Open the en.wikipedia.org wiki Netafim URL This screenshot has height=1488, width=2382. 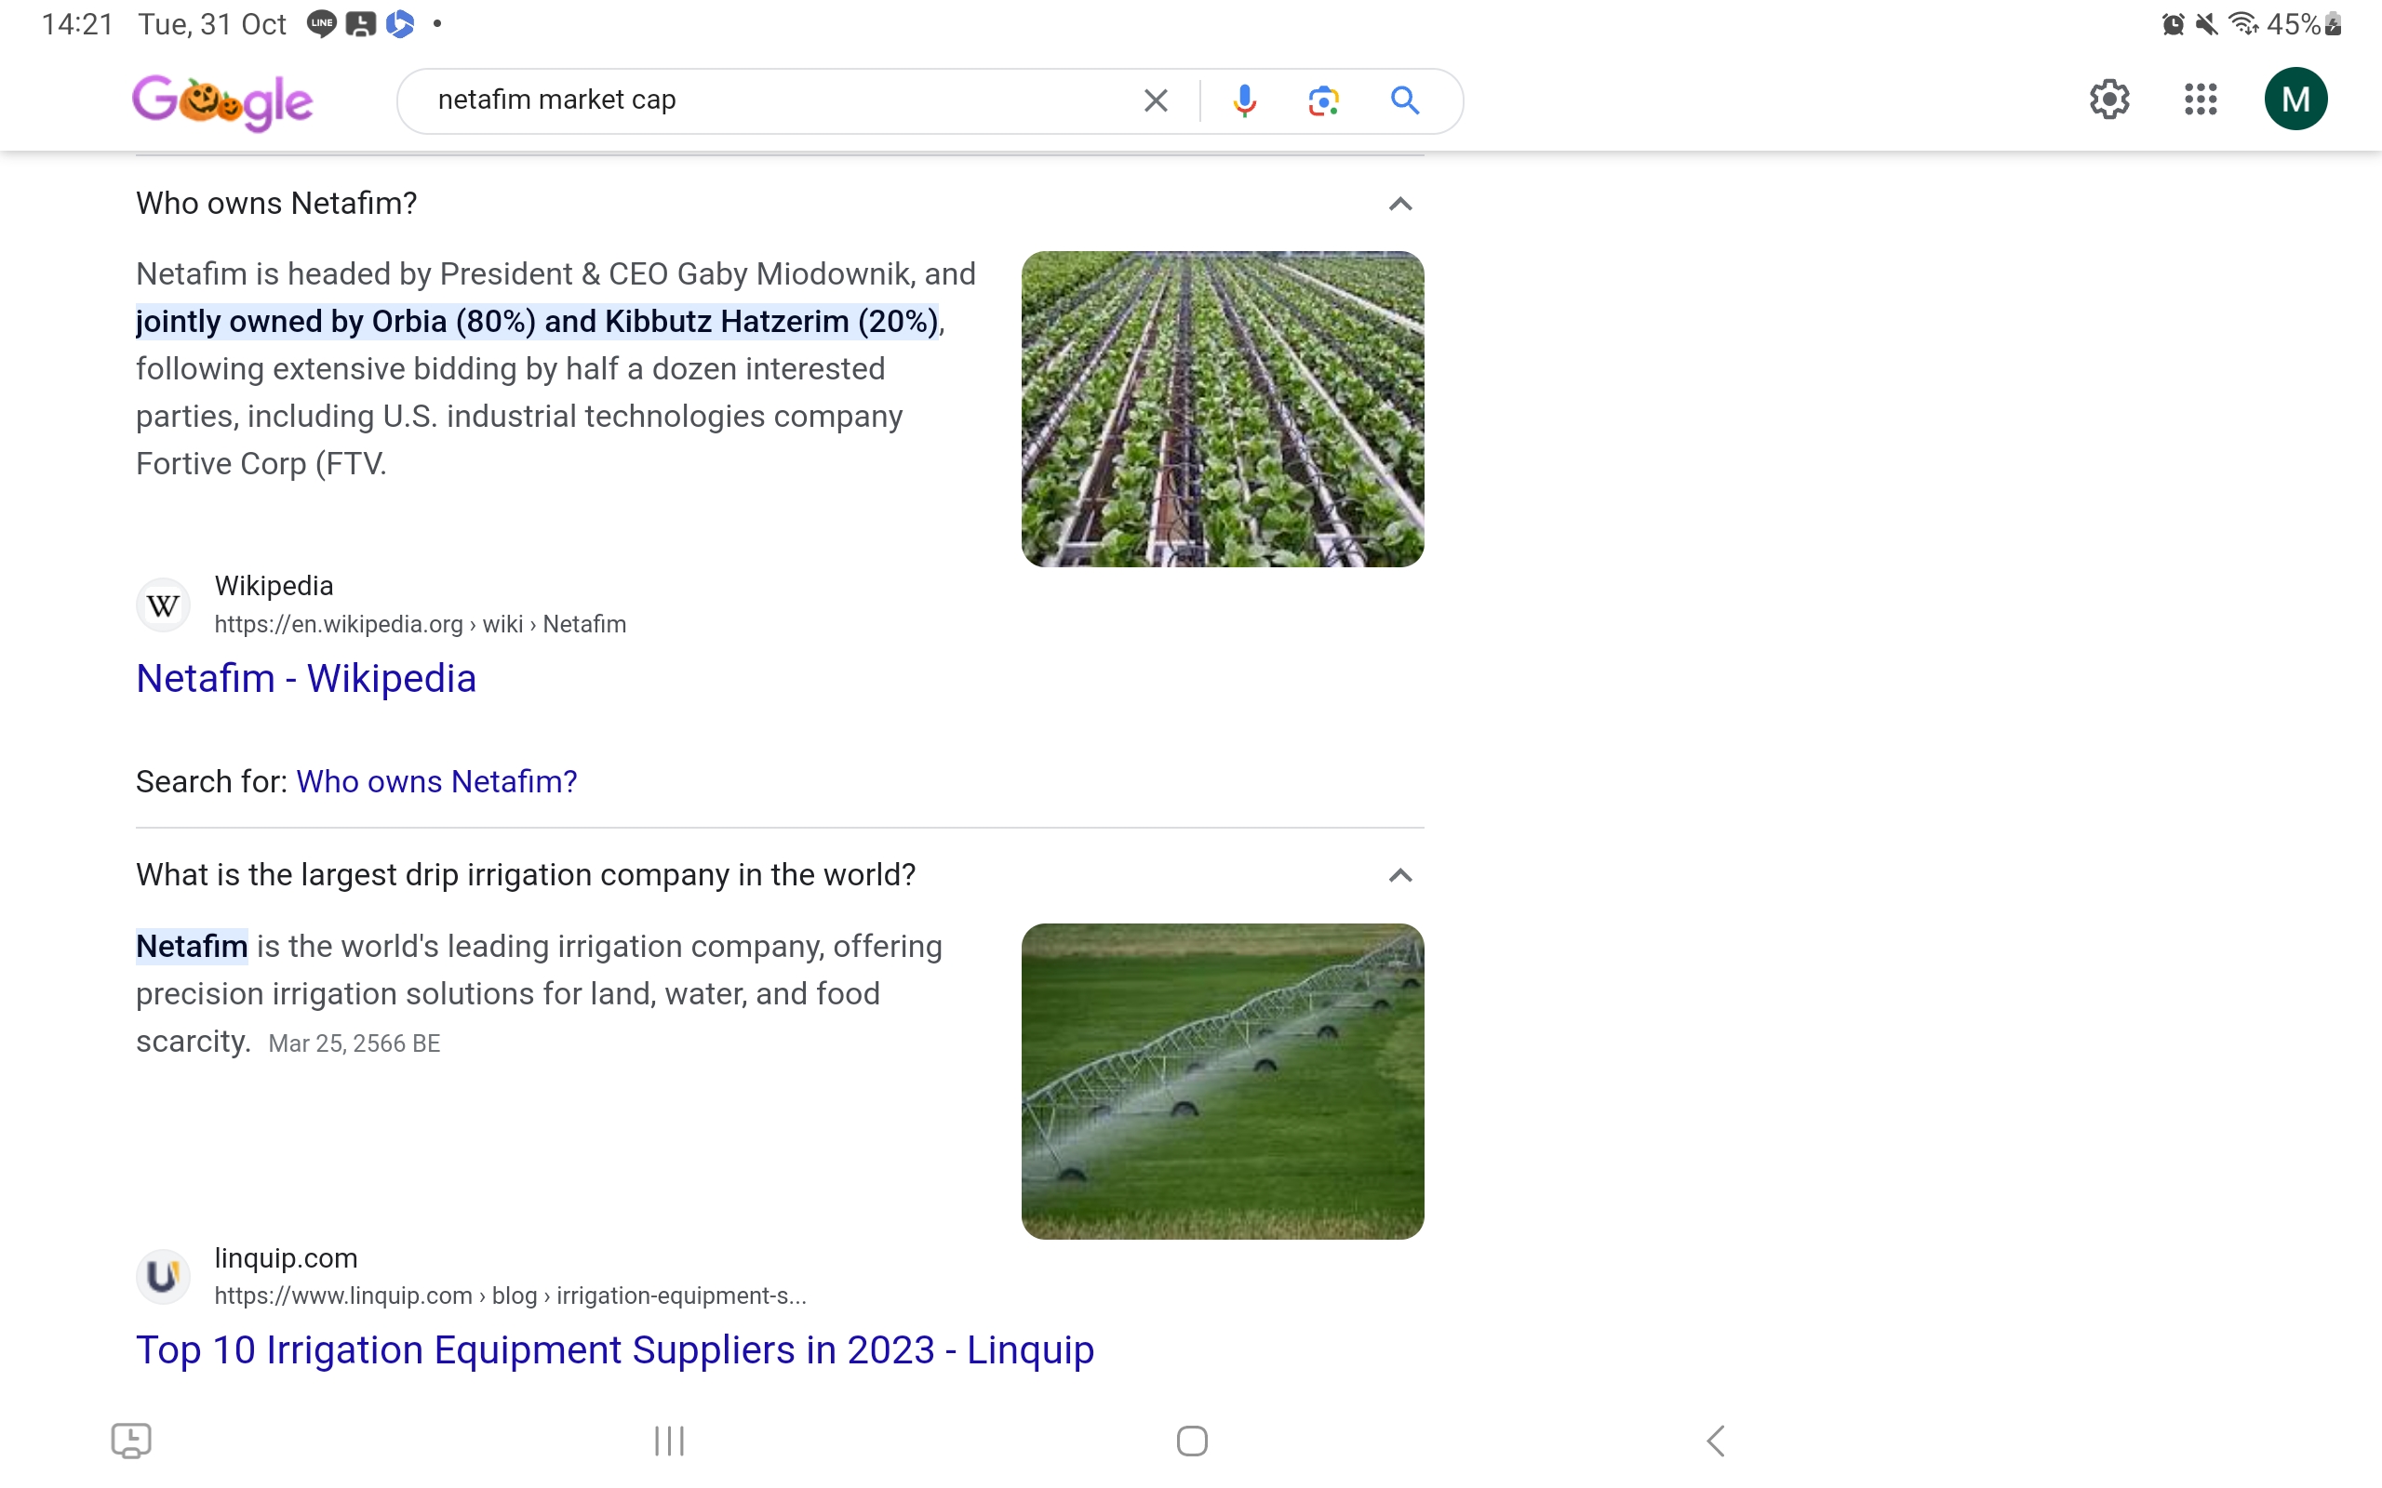point(421,624)
